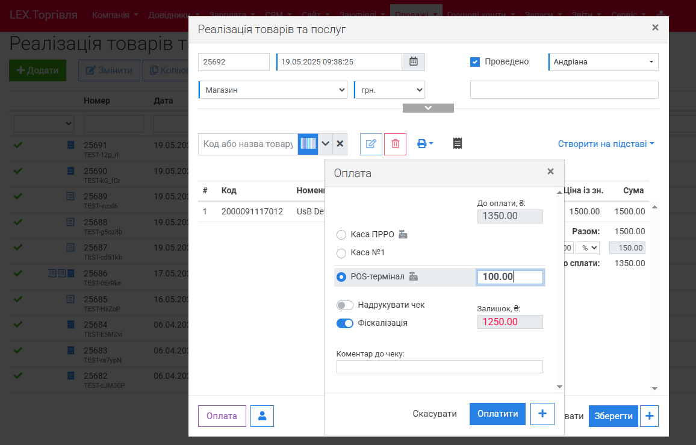Enable the Надрукувати чек switch
The width and height of the screenshot is (696, 445).
pyautogui.click(x=345, y=305)
